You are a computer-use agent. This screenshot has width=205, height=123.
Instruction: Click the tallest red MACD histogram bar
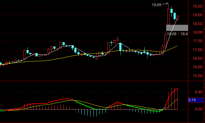pyautogui.click(x=176, y=99)
